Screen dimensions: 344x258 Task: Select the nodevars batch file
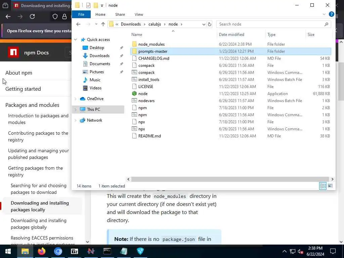coord(146,101)
